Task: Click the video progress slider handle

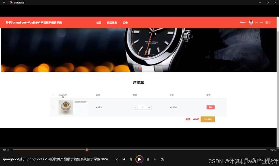Action: pos(87,150)
